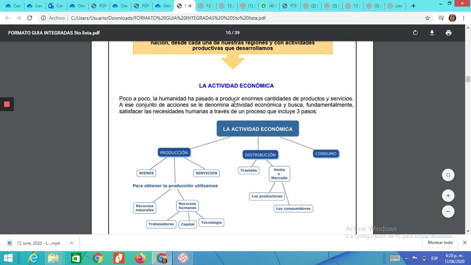
Task: Open File Explorer from taskbar
Action: coord(54,258)
